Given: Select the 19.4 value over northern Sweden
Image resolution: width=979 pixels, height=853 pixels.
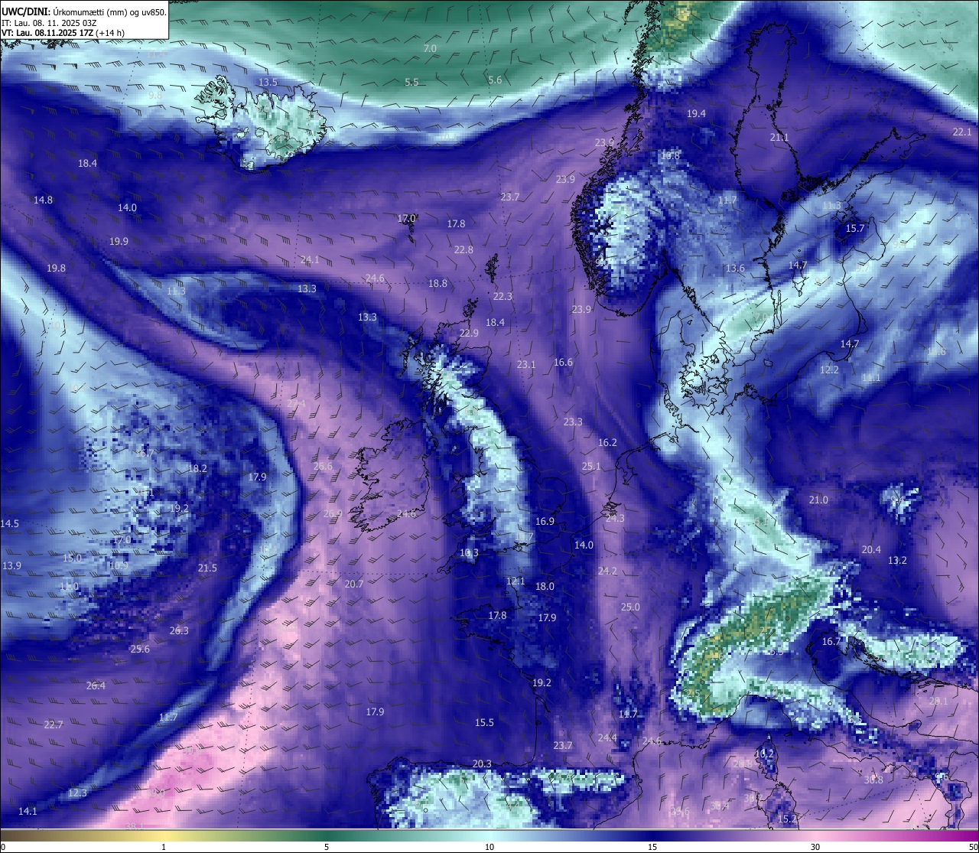Looking at the screenshot, I should (x=696, y=113).
